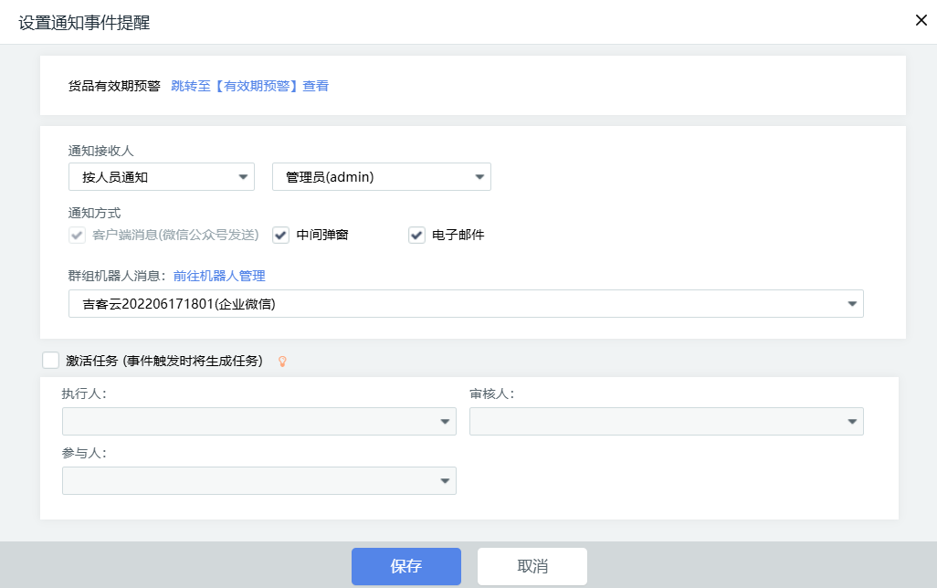This screenshot has height=588, width=937.
Task: Expand the 吉客云202206171801(企业微信) robot dropdown
Action: tap(466, 303)
